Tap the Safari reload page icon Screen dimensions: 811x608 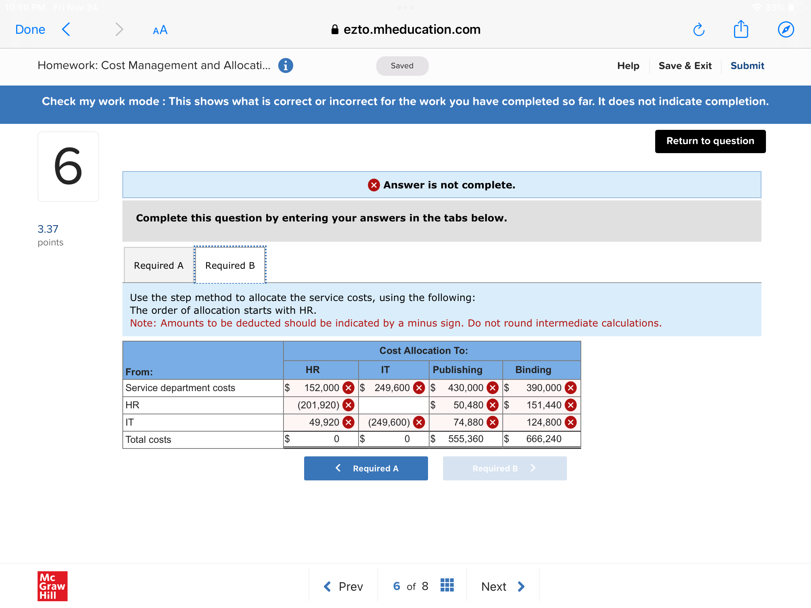click(698, 29)
